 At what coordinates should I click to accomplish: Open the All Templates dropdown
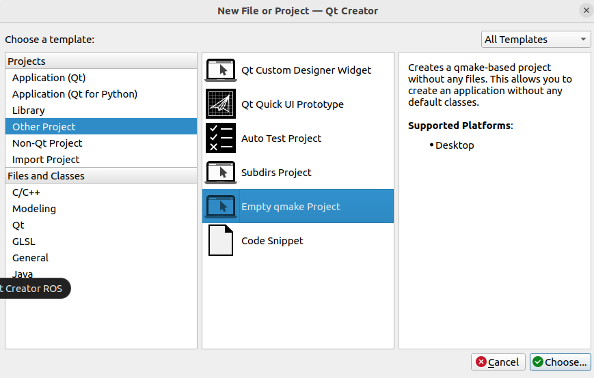pos(536,40)
